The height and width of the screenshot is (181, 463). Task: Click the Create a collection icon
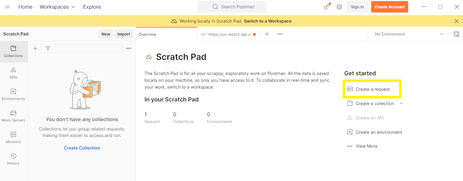click(350, 103)
